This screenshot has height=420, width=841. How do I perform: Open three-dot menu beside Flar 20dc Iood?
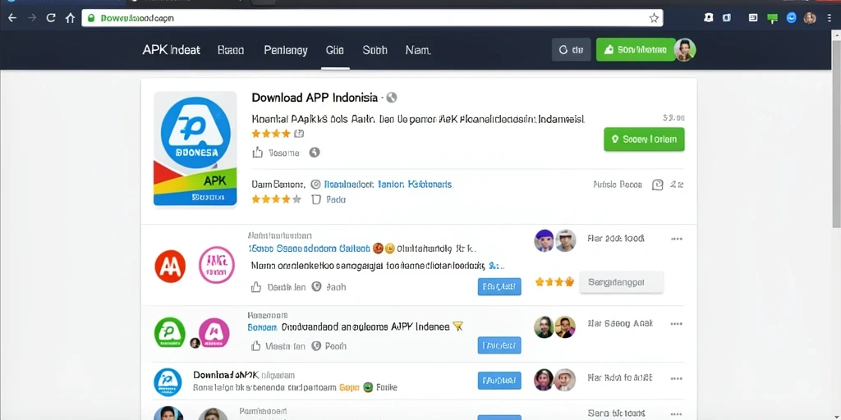click(x=677, y=239)
